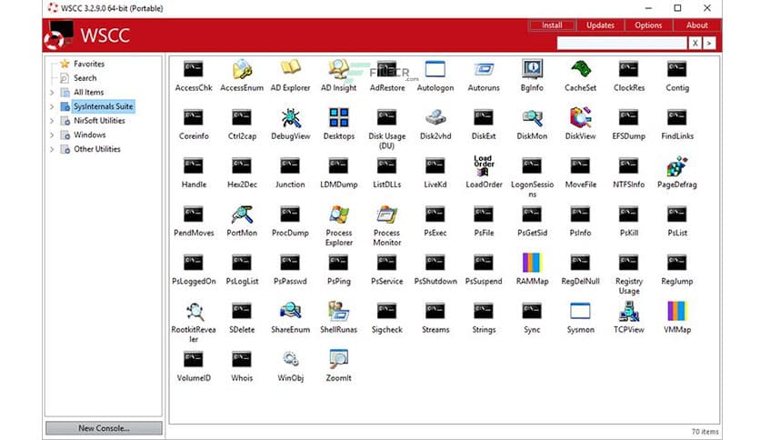Open the EFSDump console tool

pos(629,118)
